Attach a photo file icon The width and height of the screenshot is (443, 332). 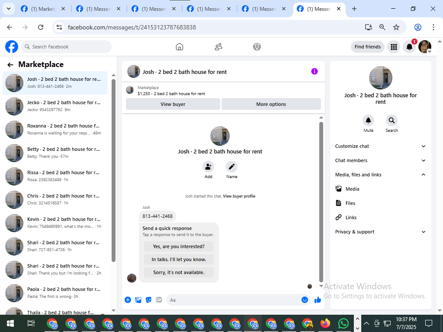[x=138, y=300]
